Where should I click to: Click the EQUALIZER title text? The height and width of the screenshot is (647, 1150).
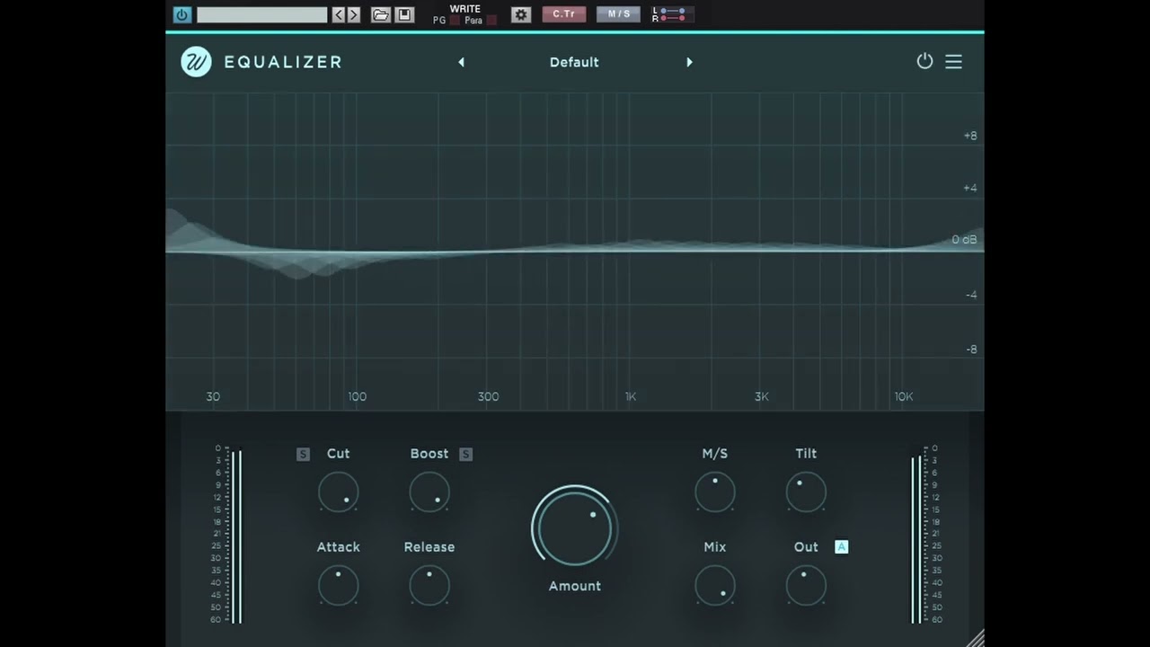(x=283, y=62)
